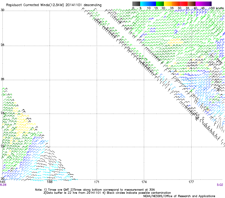The image size is (225, 198).
Task: Click the 'Rapidscat Corrected Winds(12.5KM)' title text
Action: (35, 5)
